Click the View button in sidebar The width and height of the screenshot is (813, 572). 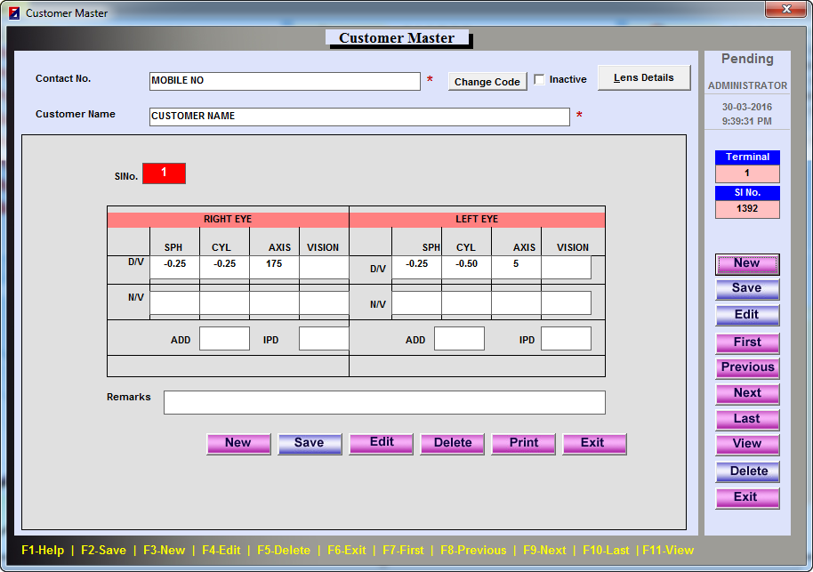(x=747, y=444)
